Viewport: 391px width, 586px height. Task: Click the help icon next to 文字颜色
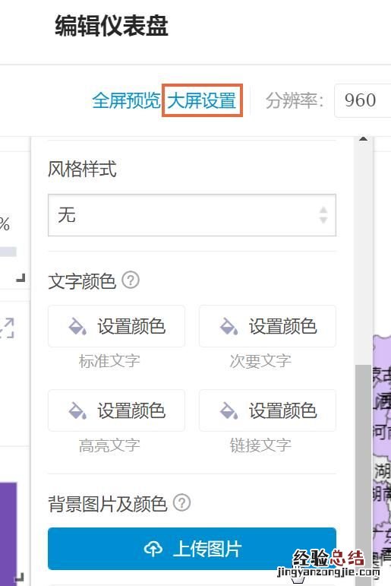[131, 280]
